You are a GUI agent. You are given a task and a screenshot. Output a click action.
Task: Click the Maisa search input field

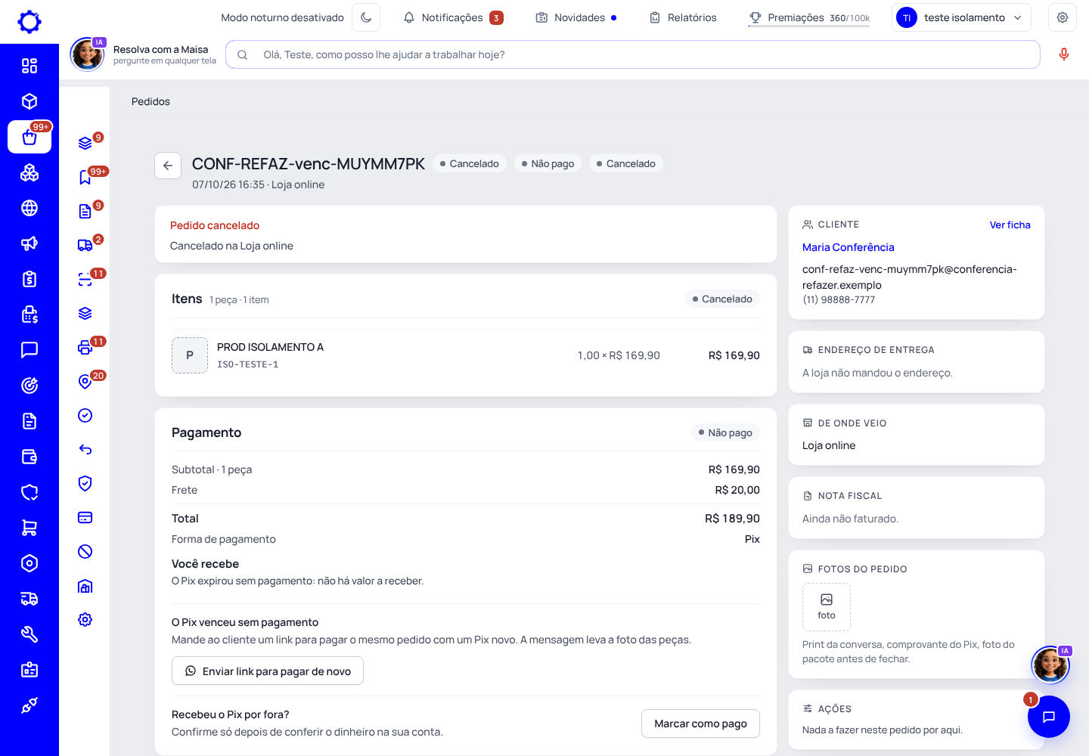point(633,54)
